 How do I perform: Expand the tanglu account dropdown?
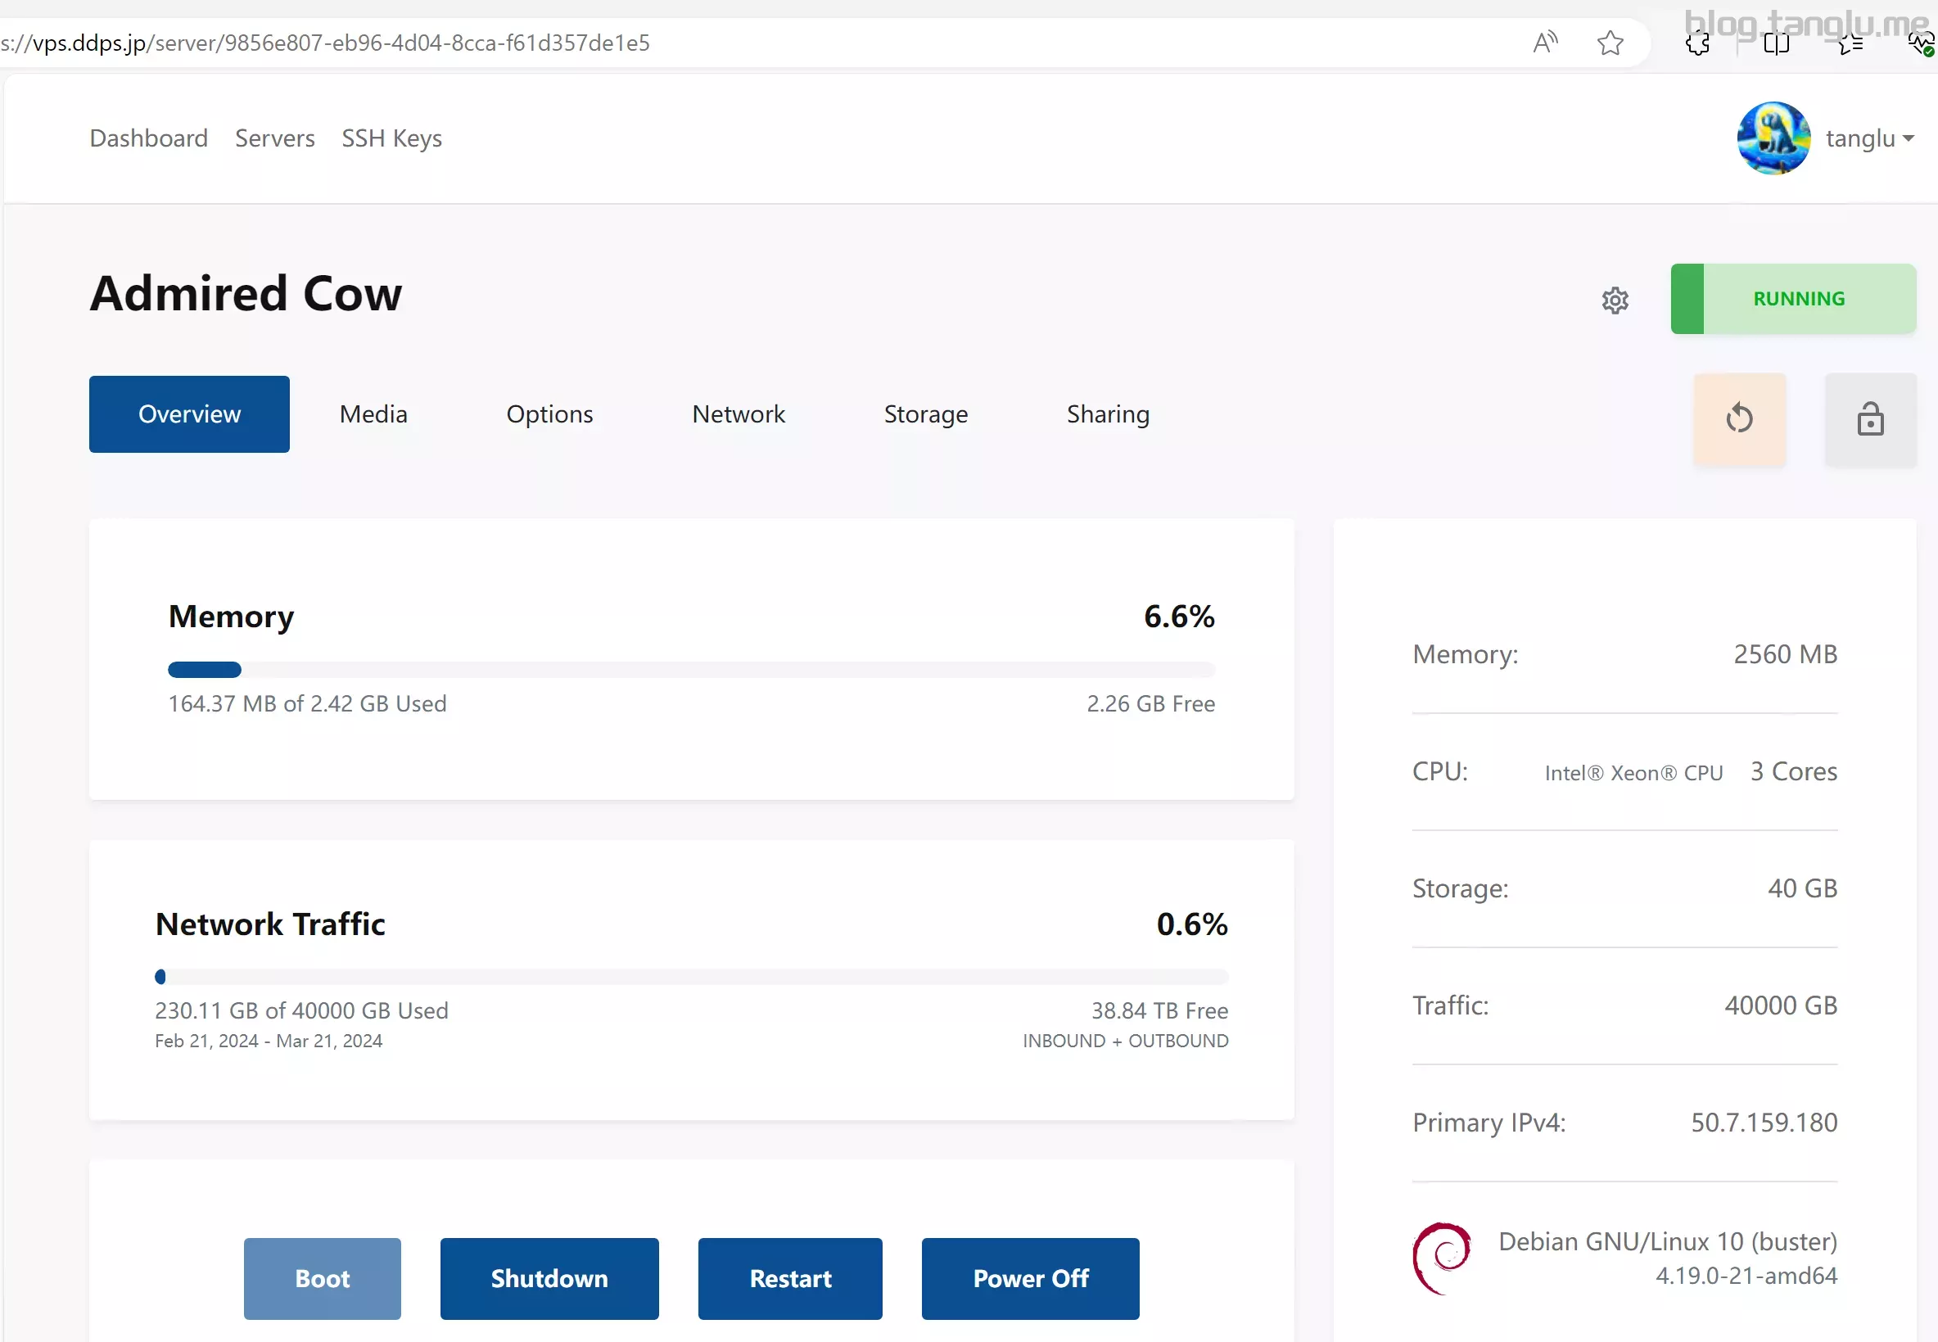1869,138
